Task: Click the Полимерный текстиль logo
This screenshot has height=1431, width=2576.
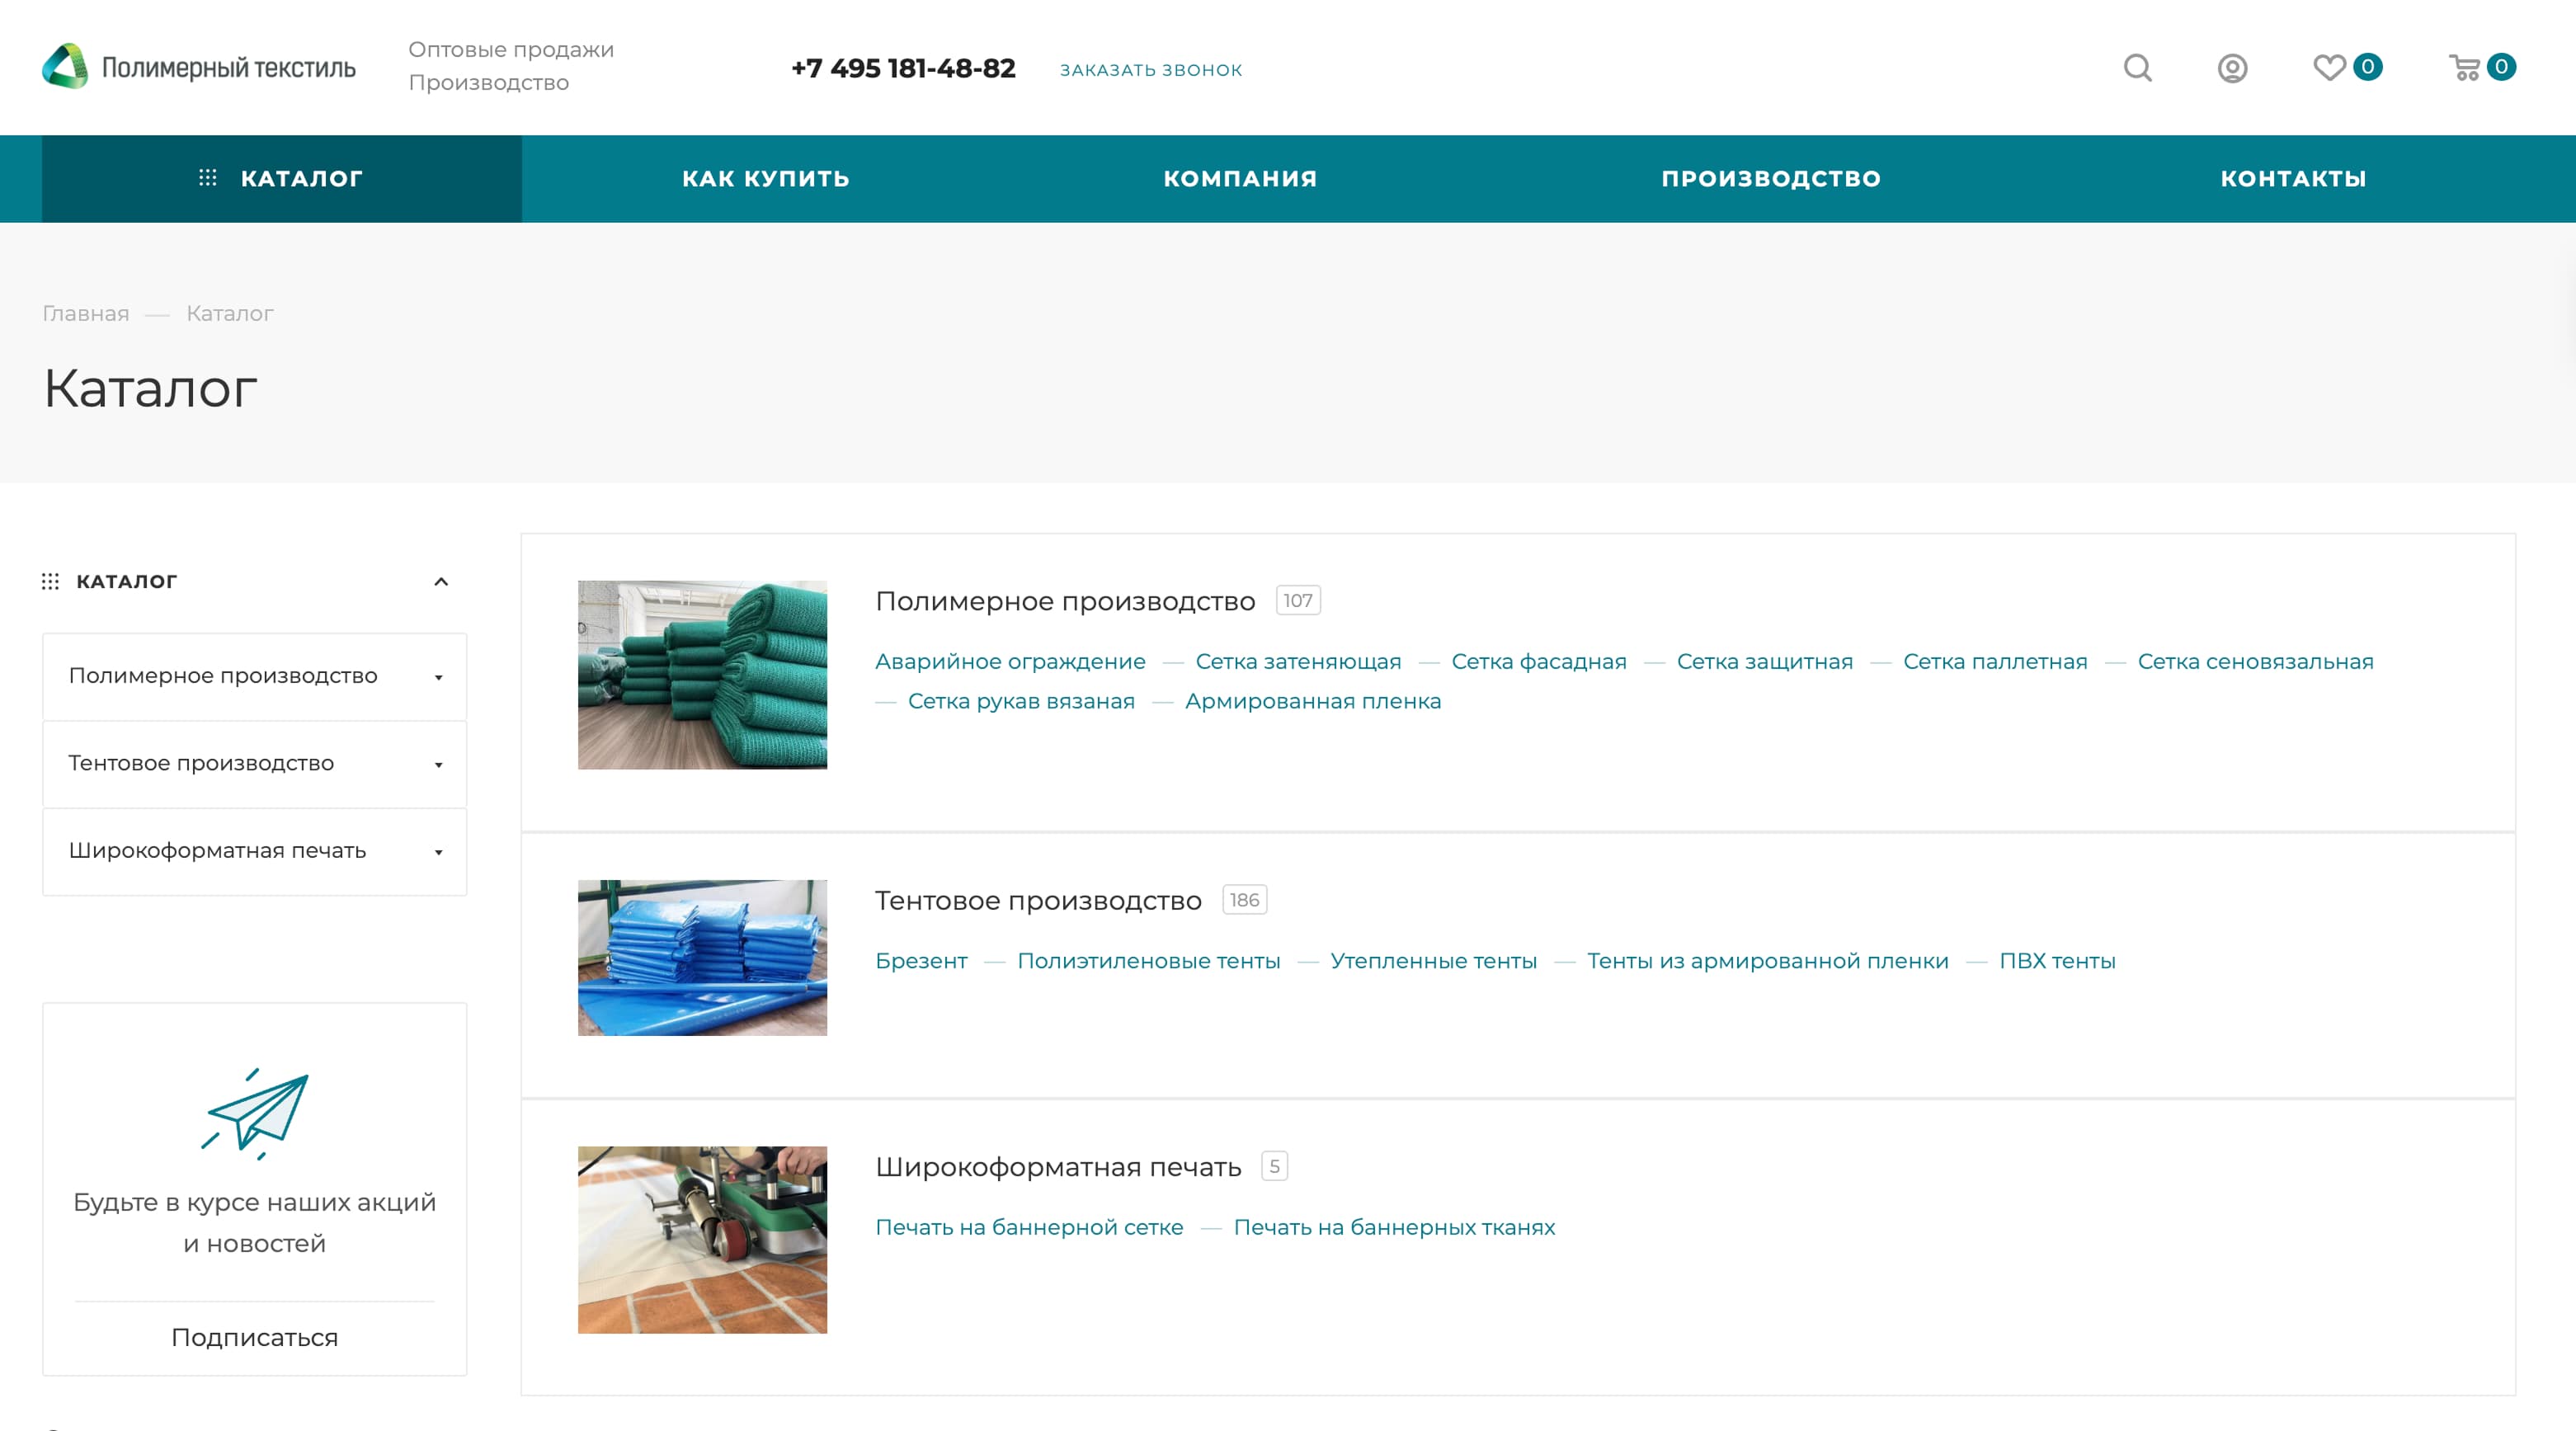Action: click(198, 67)
